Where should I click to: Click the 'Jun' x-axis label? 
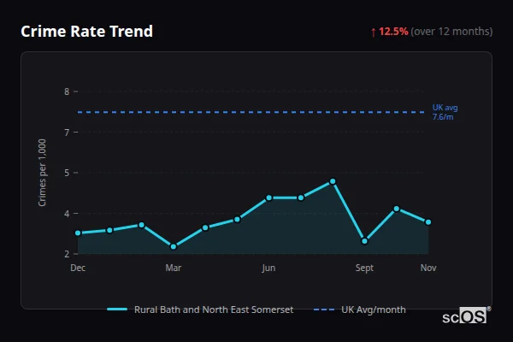click(x=268, y=268)
